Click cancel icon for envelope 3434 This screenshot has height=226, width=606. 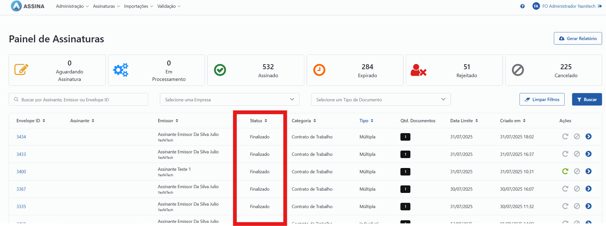coord(577,136)
